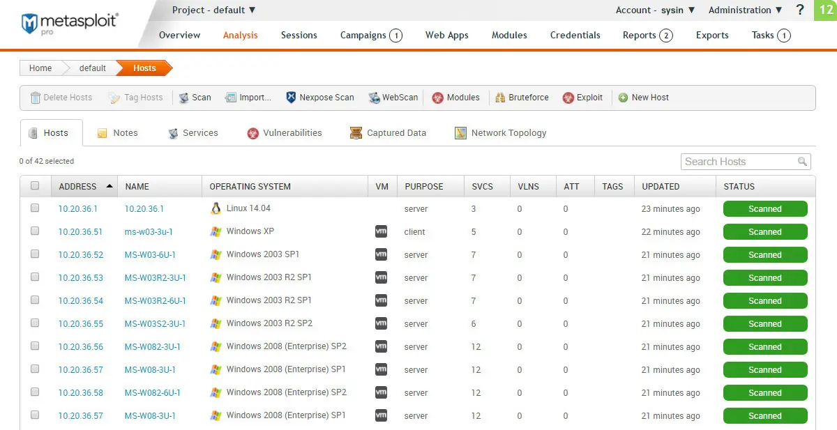Open the Import tool
This screenshot has height=430, width=837.
tap(248, 98)
